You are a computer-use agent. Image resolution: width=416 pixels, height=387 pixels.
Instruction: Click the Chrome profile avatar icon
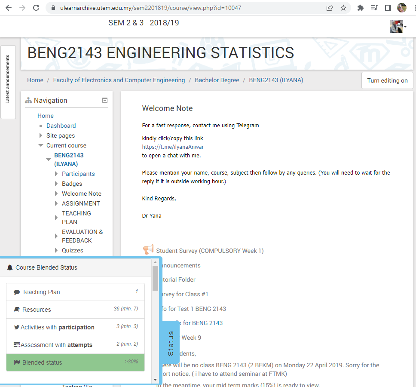[x=402, y=8]
